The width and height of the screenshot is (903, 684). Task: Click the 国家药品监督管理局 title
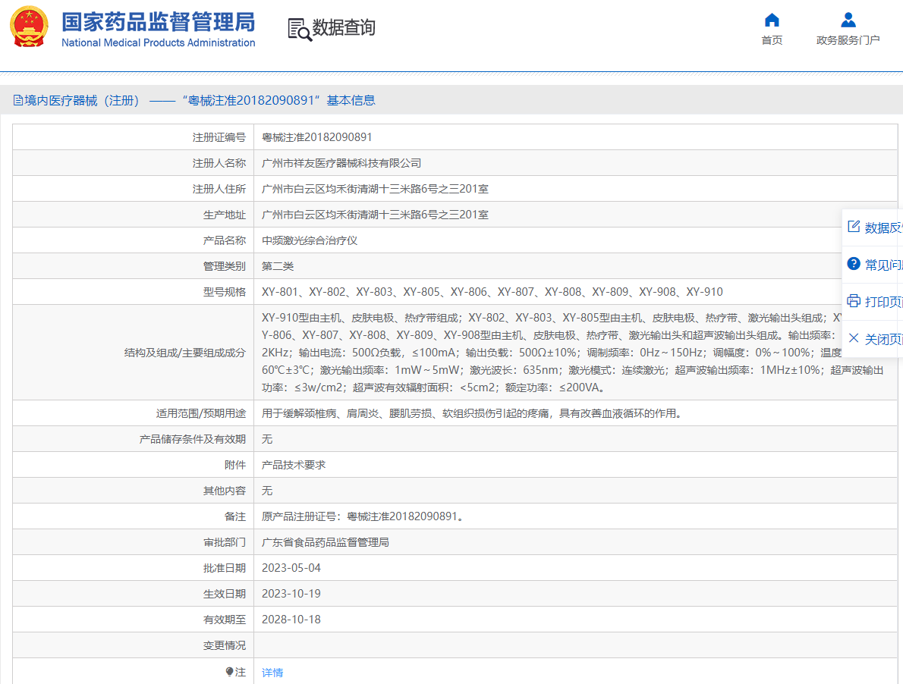point(159,23)
